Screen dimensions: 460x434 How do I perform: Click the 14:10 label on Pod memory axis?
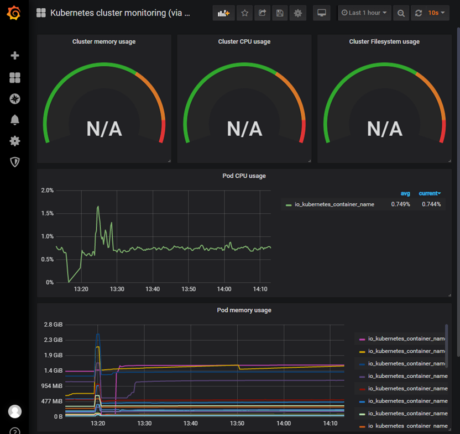[330, 424]
